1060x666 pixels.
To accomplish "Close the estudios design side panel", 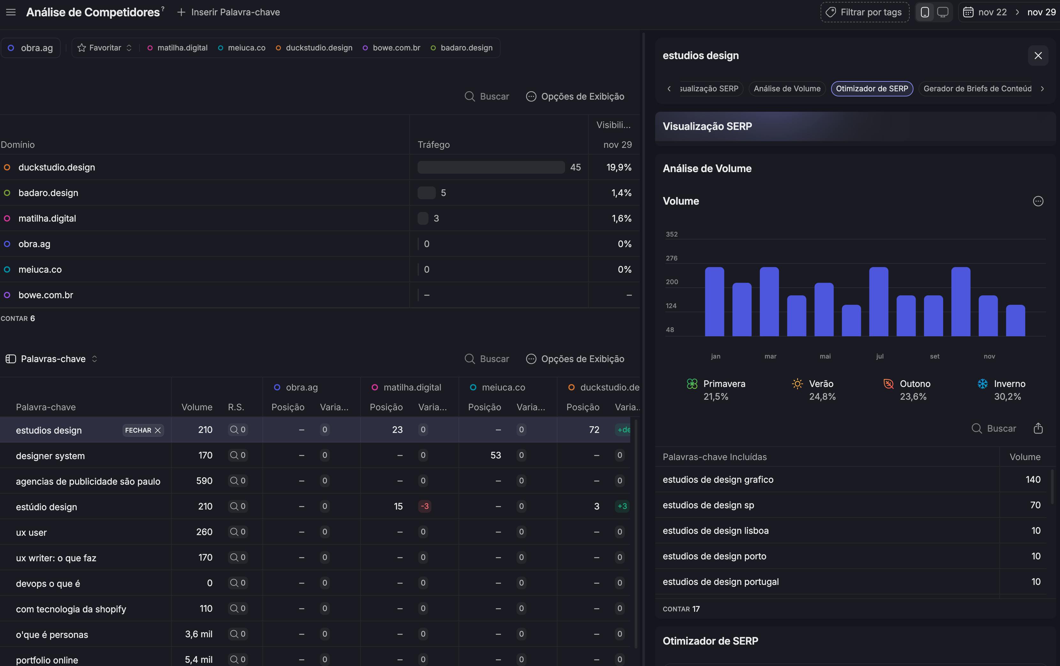I will tap(1038, 56).
